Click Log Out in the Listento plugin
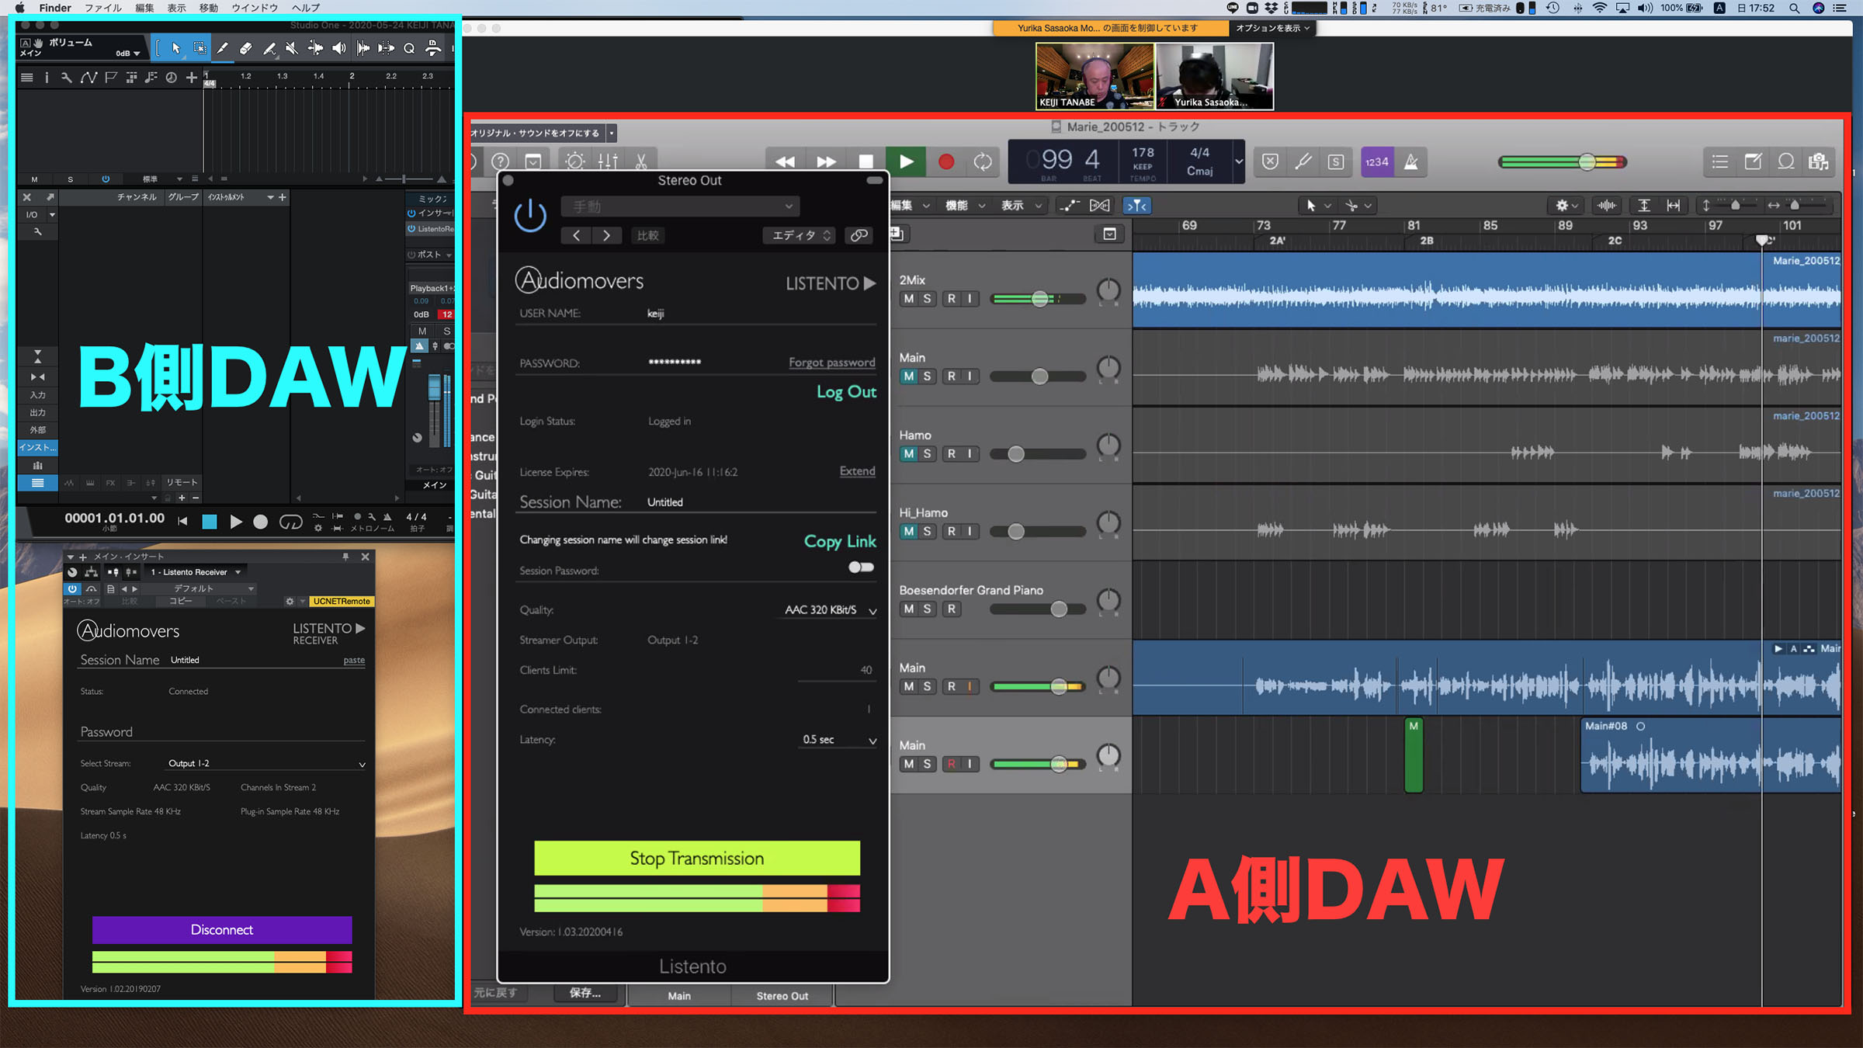 pyautogui.click(x=846, y=392)
